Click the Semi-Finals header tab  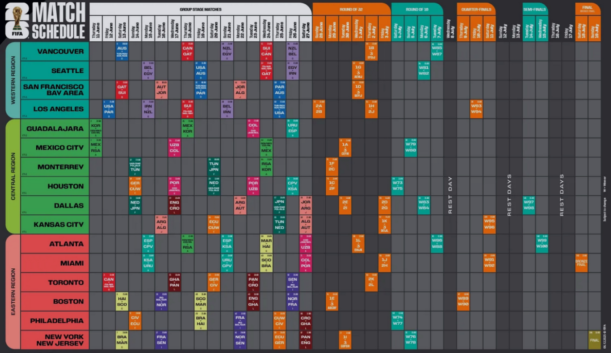(535, 9)
